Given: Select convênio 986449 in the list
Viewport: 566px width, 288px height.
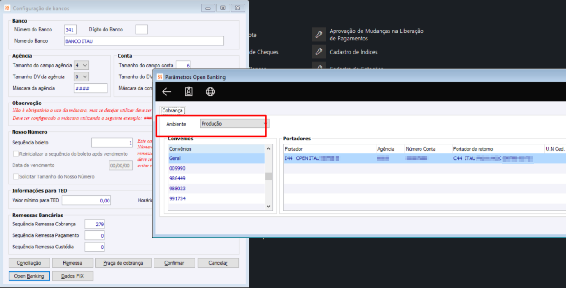Looking at the screenshot, I should coord(216,178).
